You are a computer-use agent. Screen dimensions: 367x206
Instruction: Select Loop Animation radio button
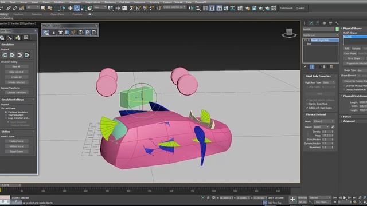(6, 118)
